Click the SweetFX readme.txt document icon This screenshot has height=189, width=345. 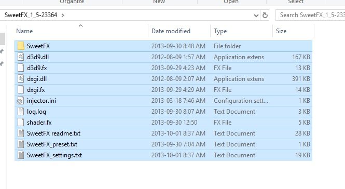click(x=21, y=133)
